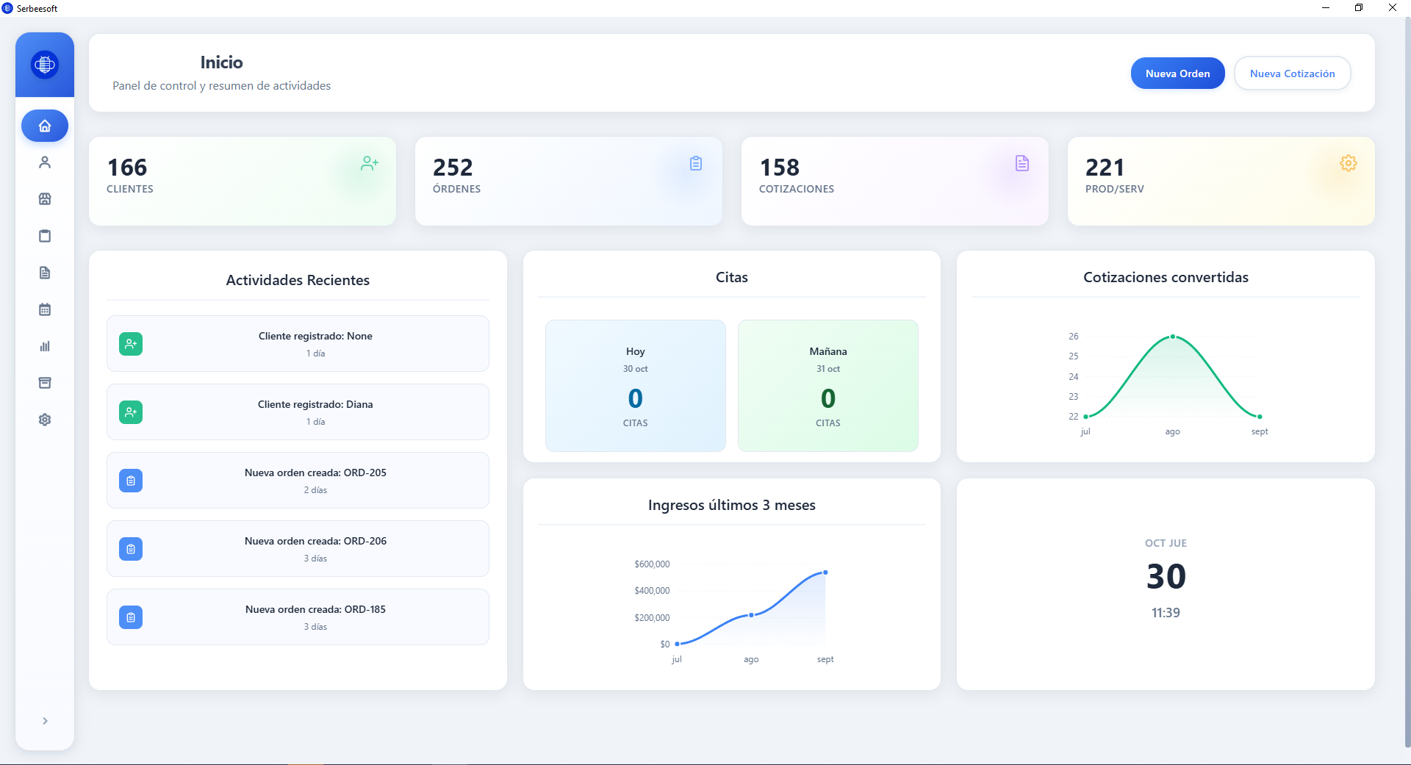Open the calendar icon in sidebar
1411x765 pixels.
coord(45,309)
